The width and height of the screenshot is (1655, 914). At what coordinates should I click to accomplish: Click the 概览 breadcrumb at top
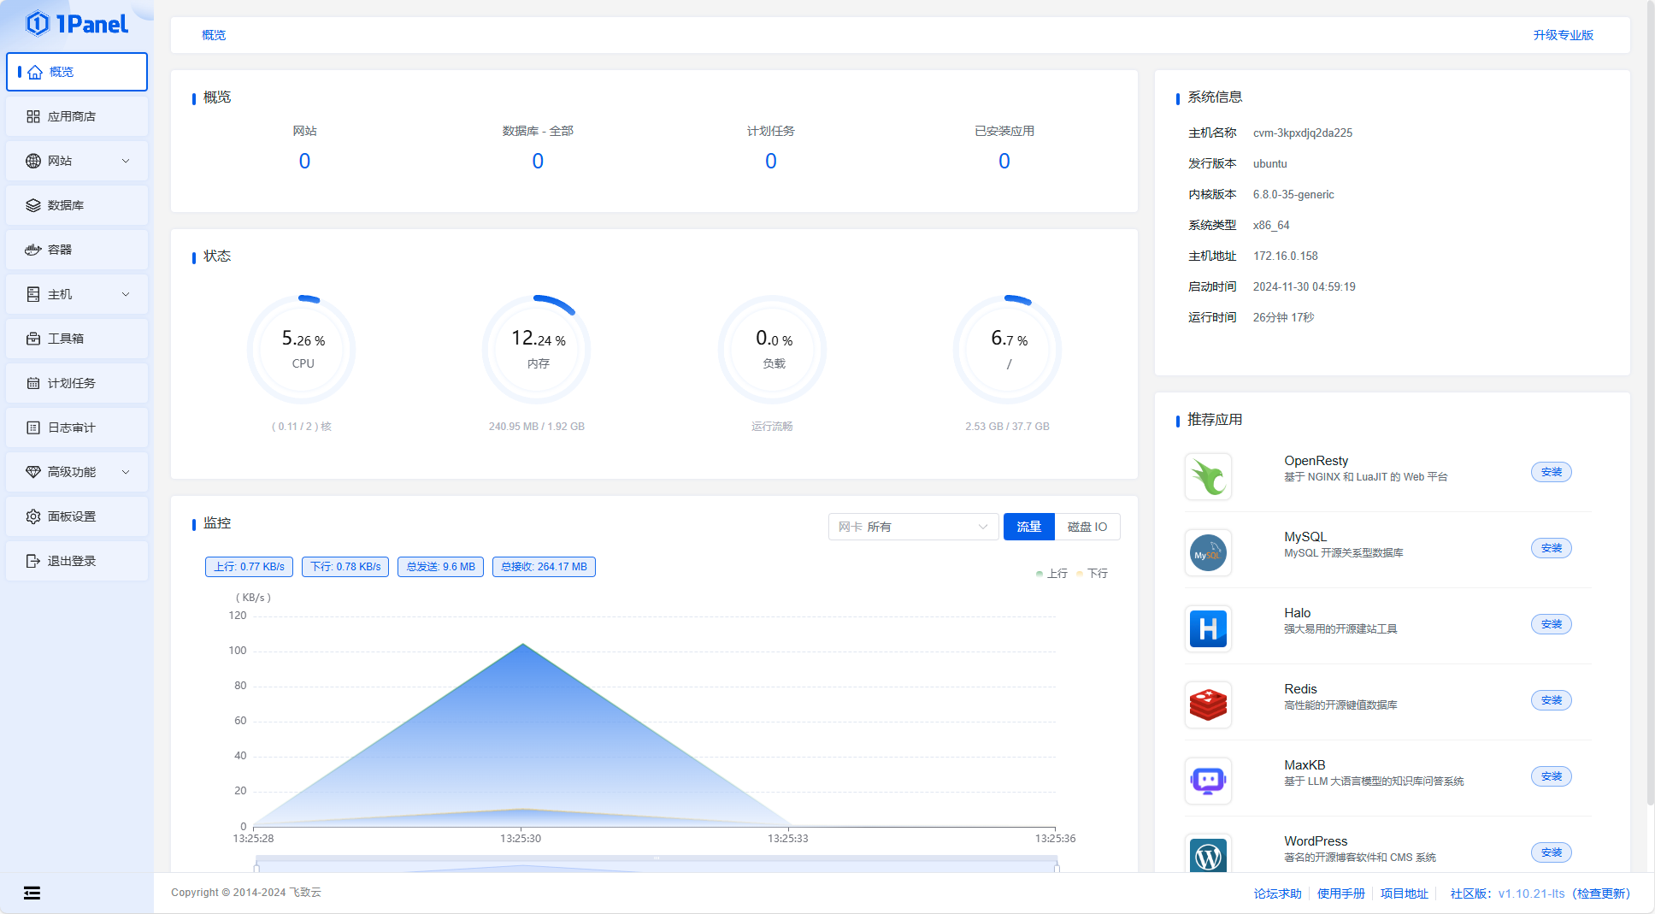tap(214, 35)
